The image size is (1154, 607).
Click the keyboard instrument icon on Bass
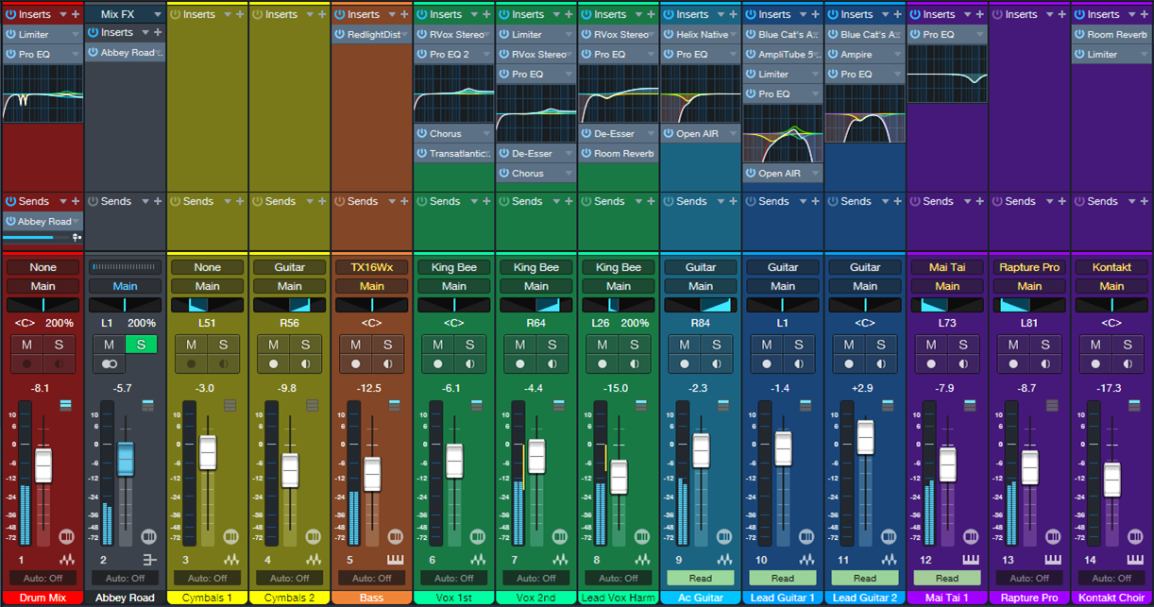point(396,560)
